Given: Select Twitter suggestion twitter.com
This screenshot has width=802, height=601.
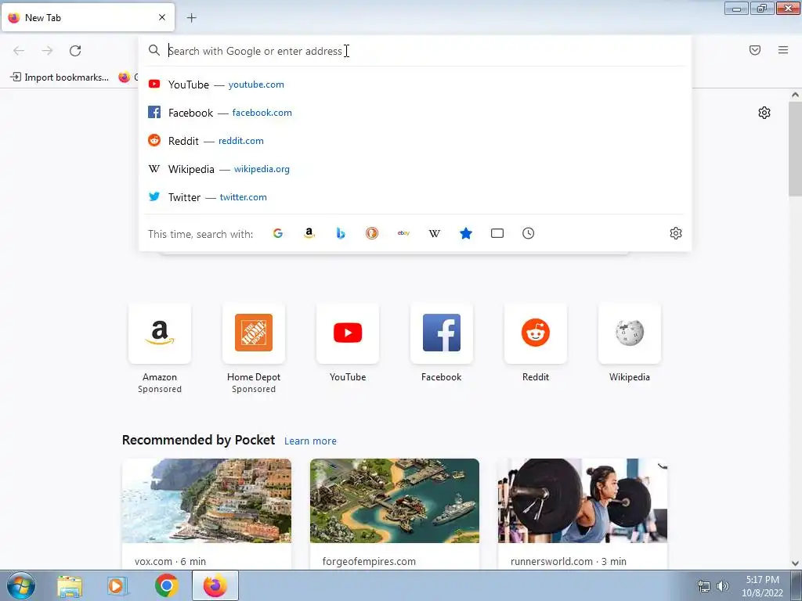Looking at the screenshot, I should pos(415,196).
